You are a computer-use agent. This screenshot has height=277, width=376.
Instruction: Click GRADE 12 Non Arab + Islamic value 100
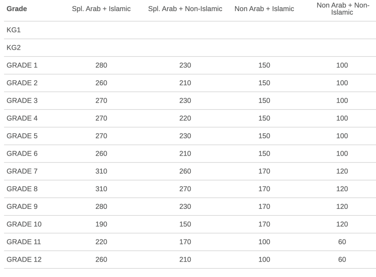tap(264, 260)
